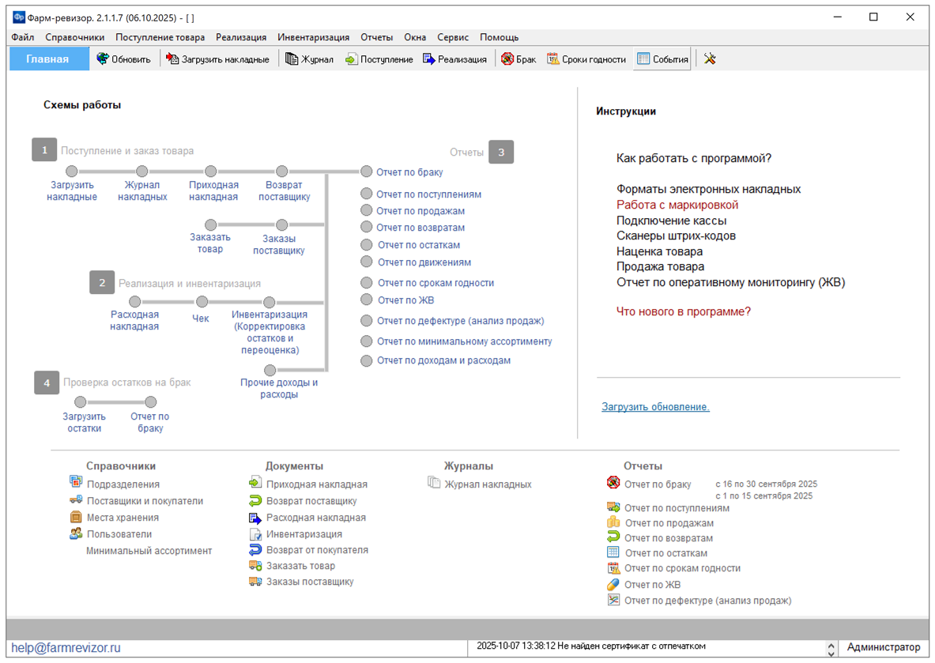Open the Инвентаризация menu

313,37
